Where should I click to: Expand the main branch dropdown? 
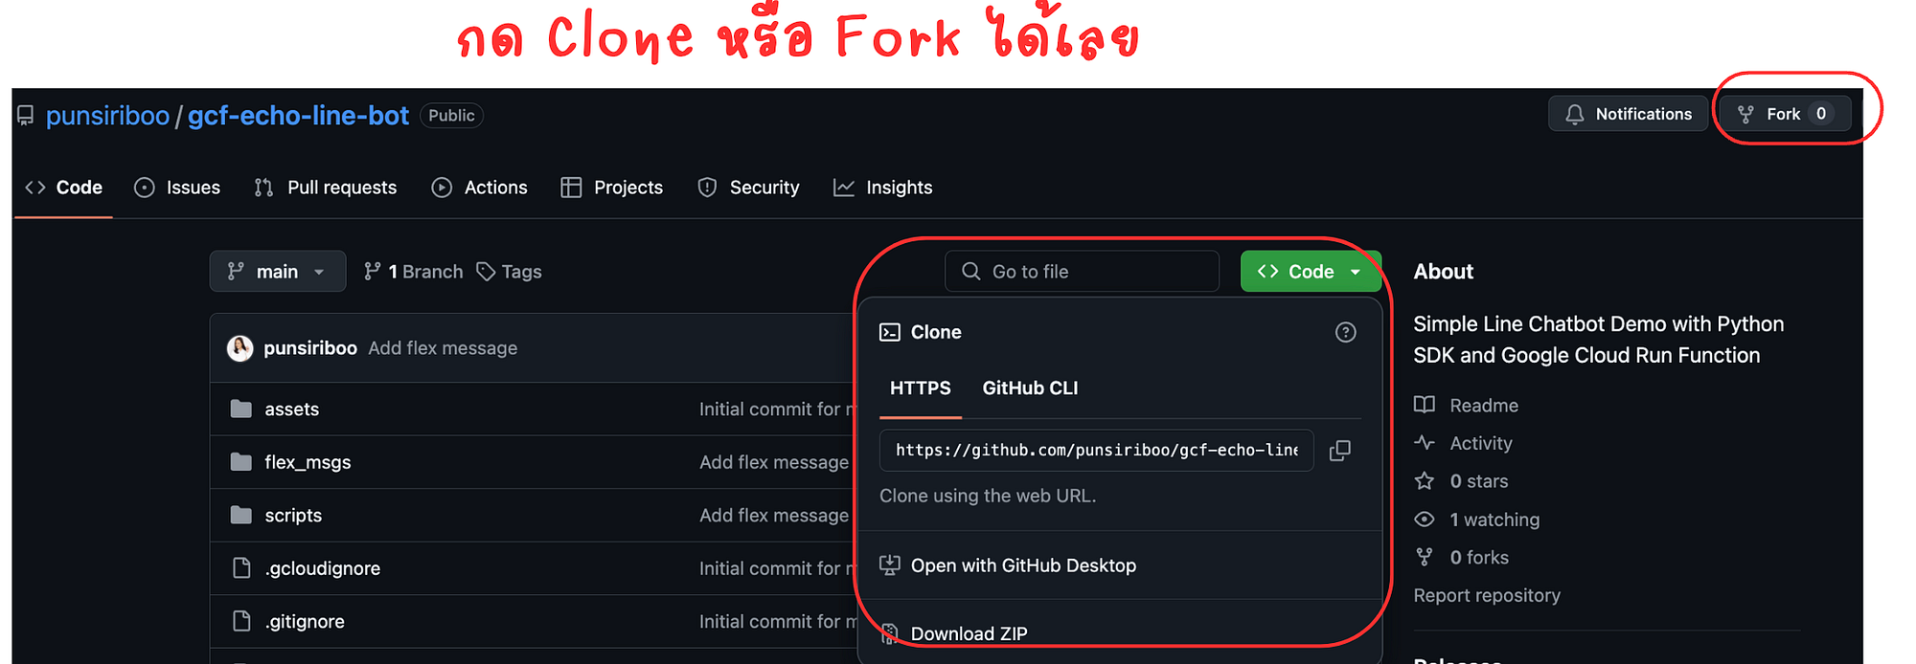(277, 272)
